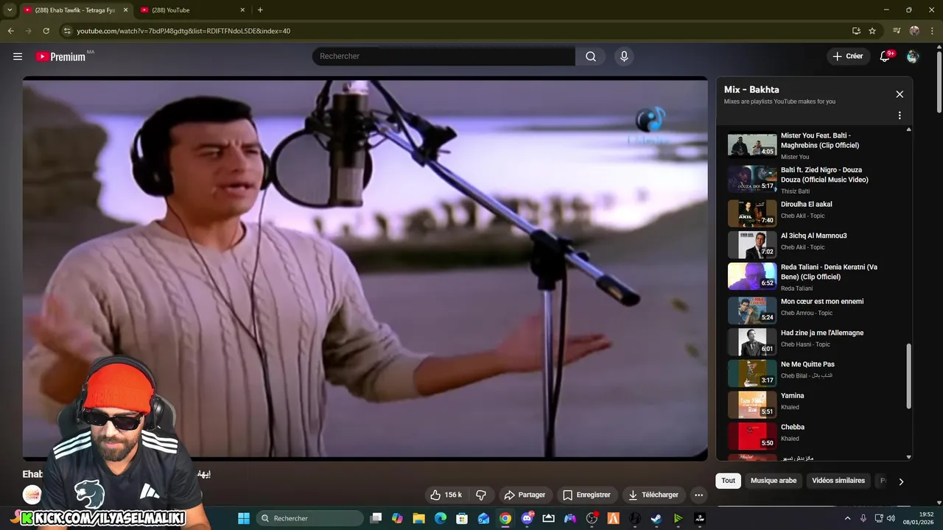Click Copilot icon in the taskbar

click(397, 518)
